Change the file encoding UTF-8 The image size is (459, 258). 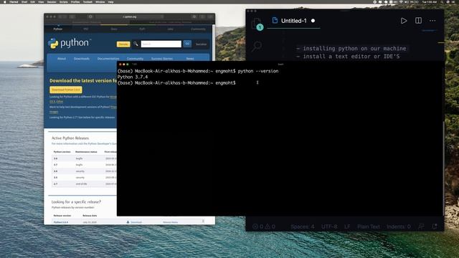pos(329,226)
